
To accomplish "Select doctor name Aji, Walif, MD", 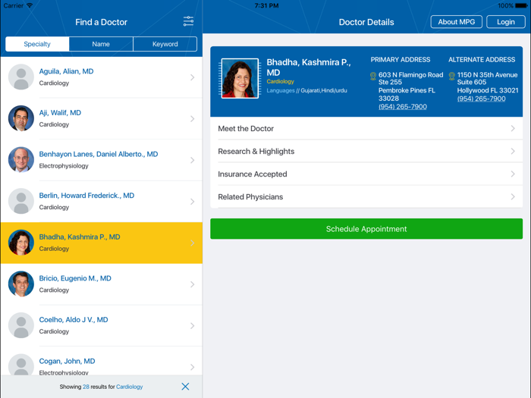I will (x=60, y=113).
